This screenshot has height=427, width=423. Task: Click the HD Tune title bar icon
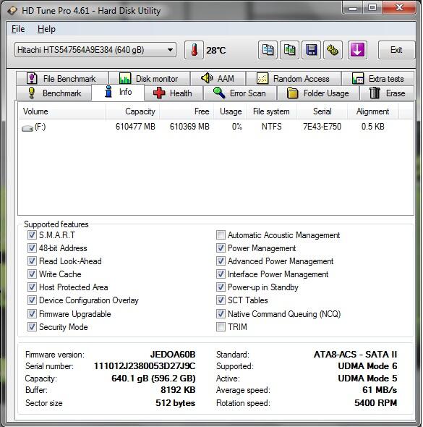click(x=13, y=11)
